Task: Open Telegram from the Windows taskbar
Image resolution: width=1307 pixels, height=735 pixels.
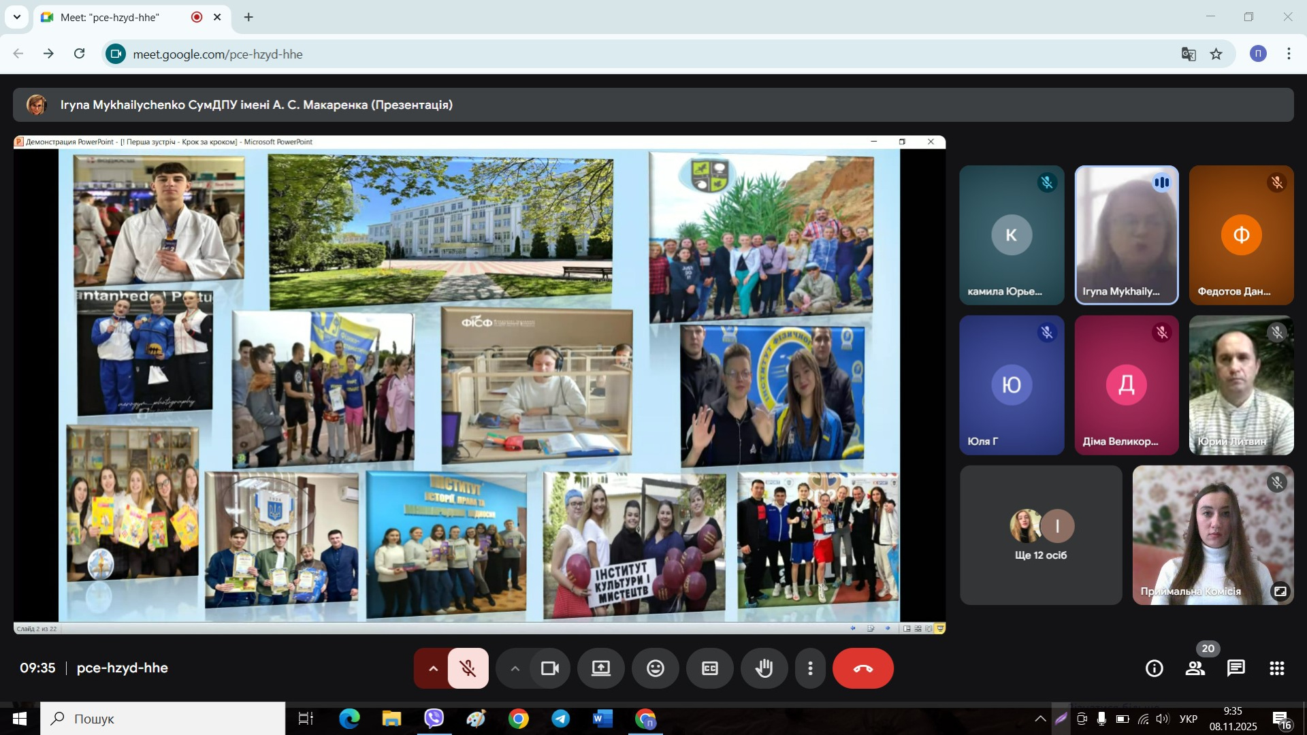Action: tap(561, 719)
